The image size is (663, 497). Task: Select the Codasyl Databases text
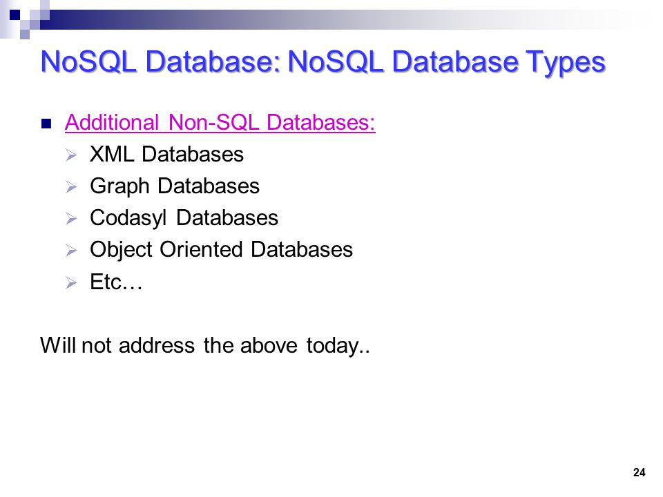pos(184,218)
